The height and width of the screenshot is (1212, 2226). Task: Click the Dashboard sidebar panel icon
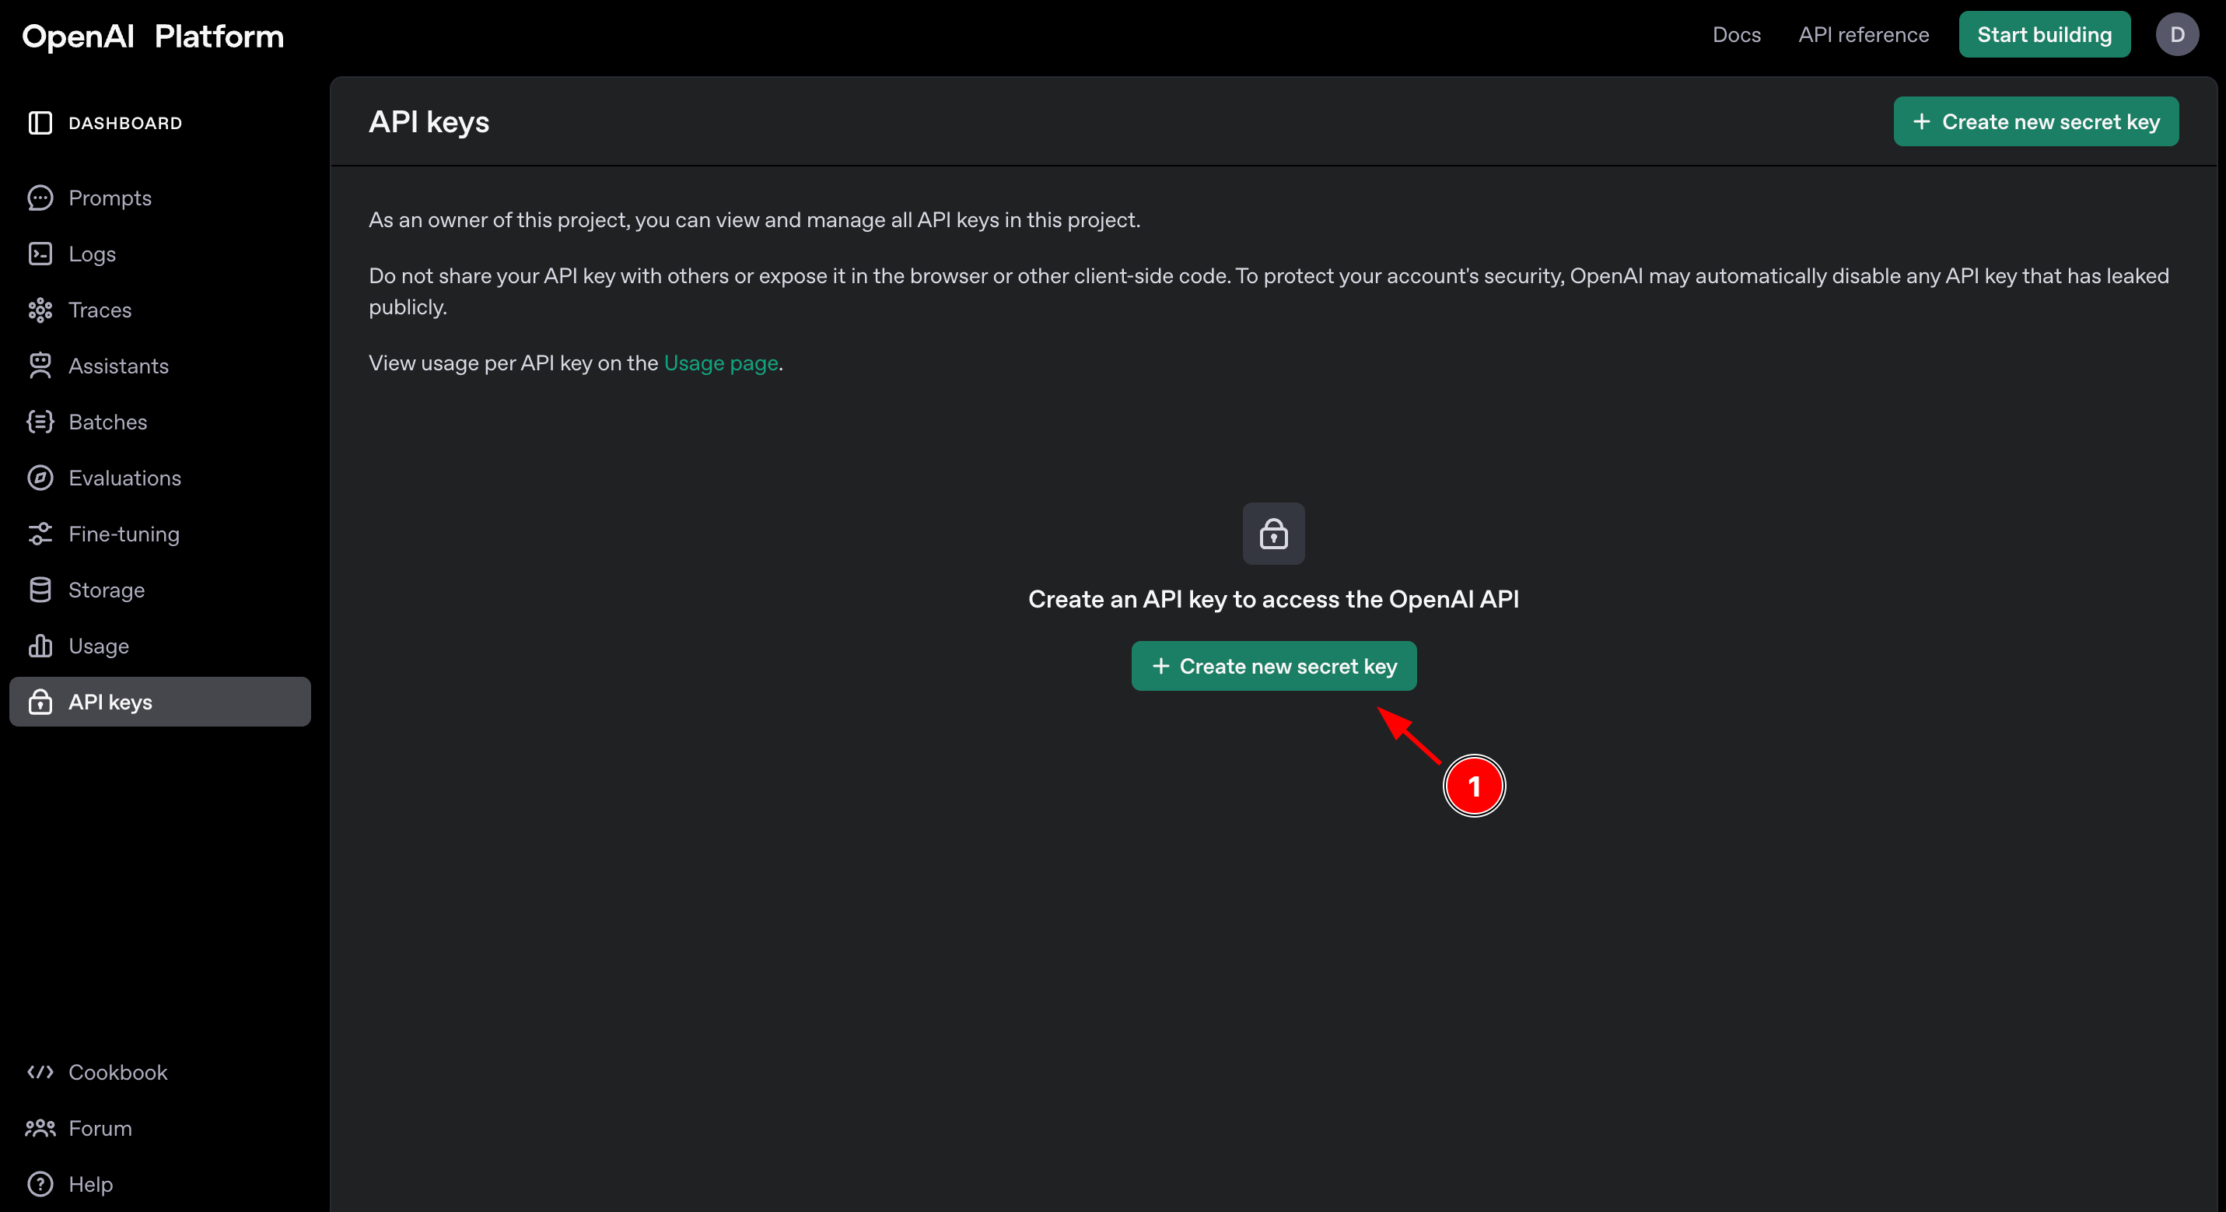point(40,123)
